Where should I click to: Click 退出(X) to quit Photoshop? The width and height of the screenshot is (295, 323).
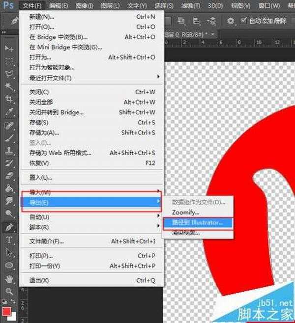click(39, 280)
